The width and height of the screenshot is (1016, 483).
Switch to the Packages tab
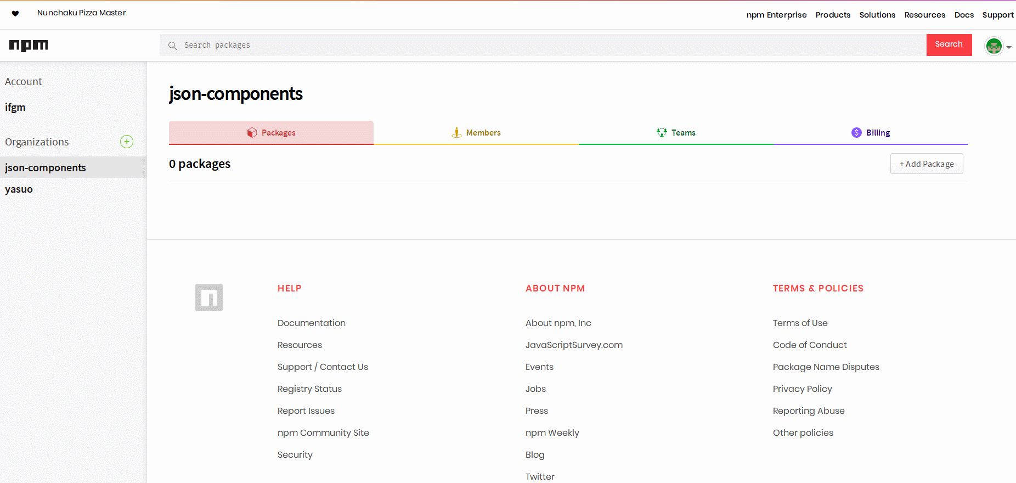pyautogui.click(x=271, y=133)
